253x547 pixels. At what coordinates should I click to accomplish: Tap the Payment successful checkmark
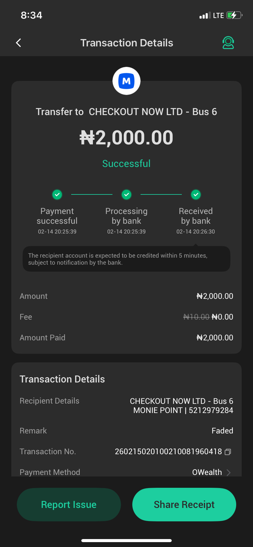tap(57, 194)
